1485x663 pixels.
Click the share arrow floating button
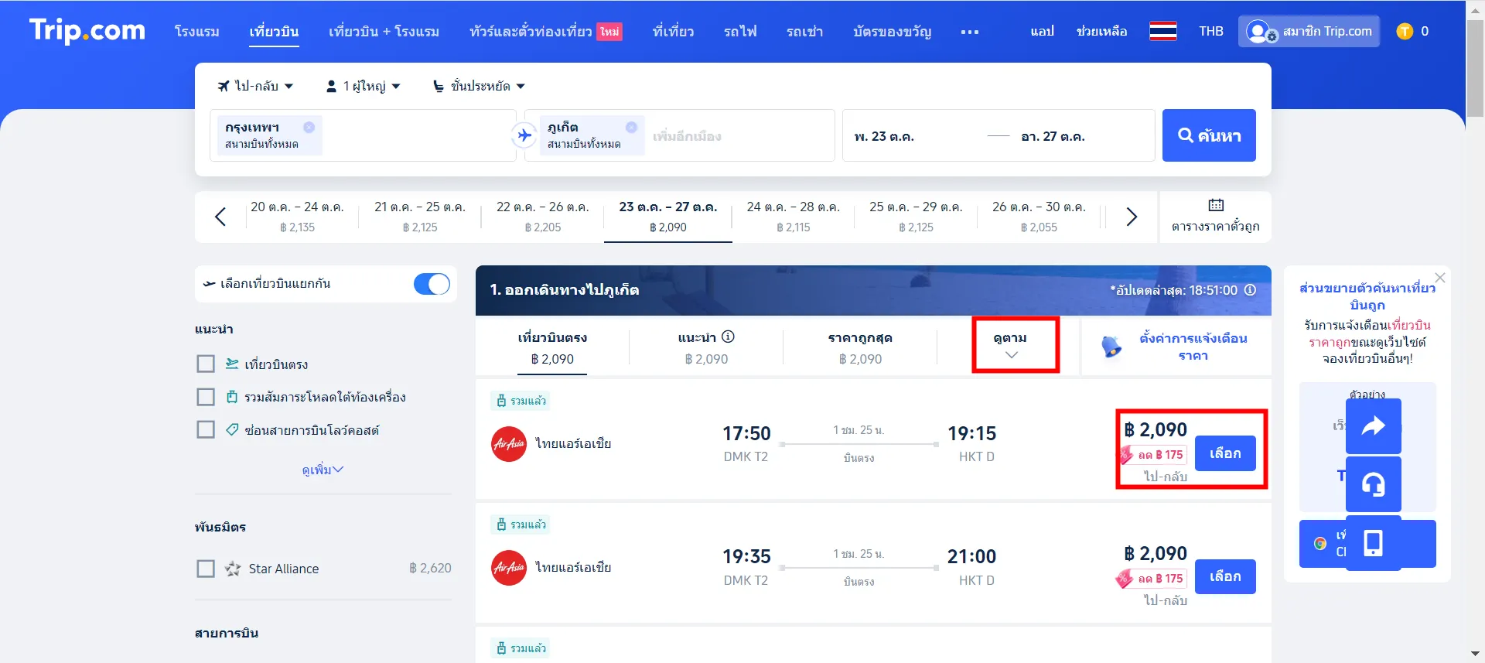(x=1373, y=426)
